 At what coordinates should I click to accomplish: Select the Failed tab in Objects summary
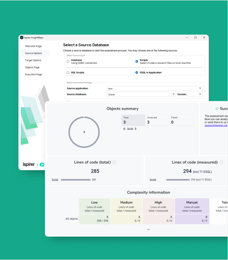click(181, 120)
